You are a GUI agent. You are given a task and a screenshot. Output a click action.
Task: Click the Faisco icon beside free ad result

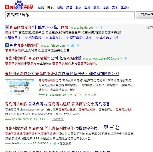[7, 45]
